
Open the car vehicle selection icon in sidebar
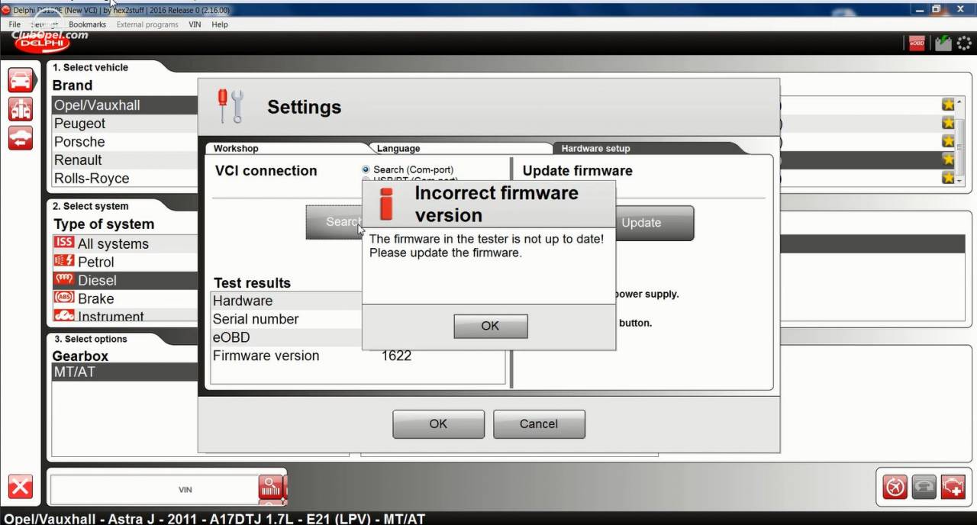pyautogui.click(x=21, y=80)
